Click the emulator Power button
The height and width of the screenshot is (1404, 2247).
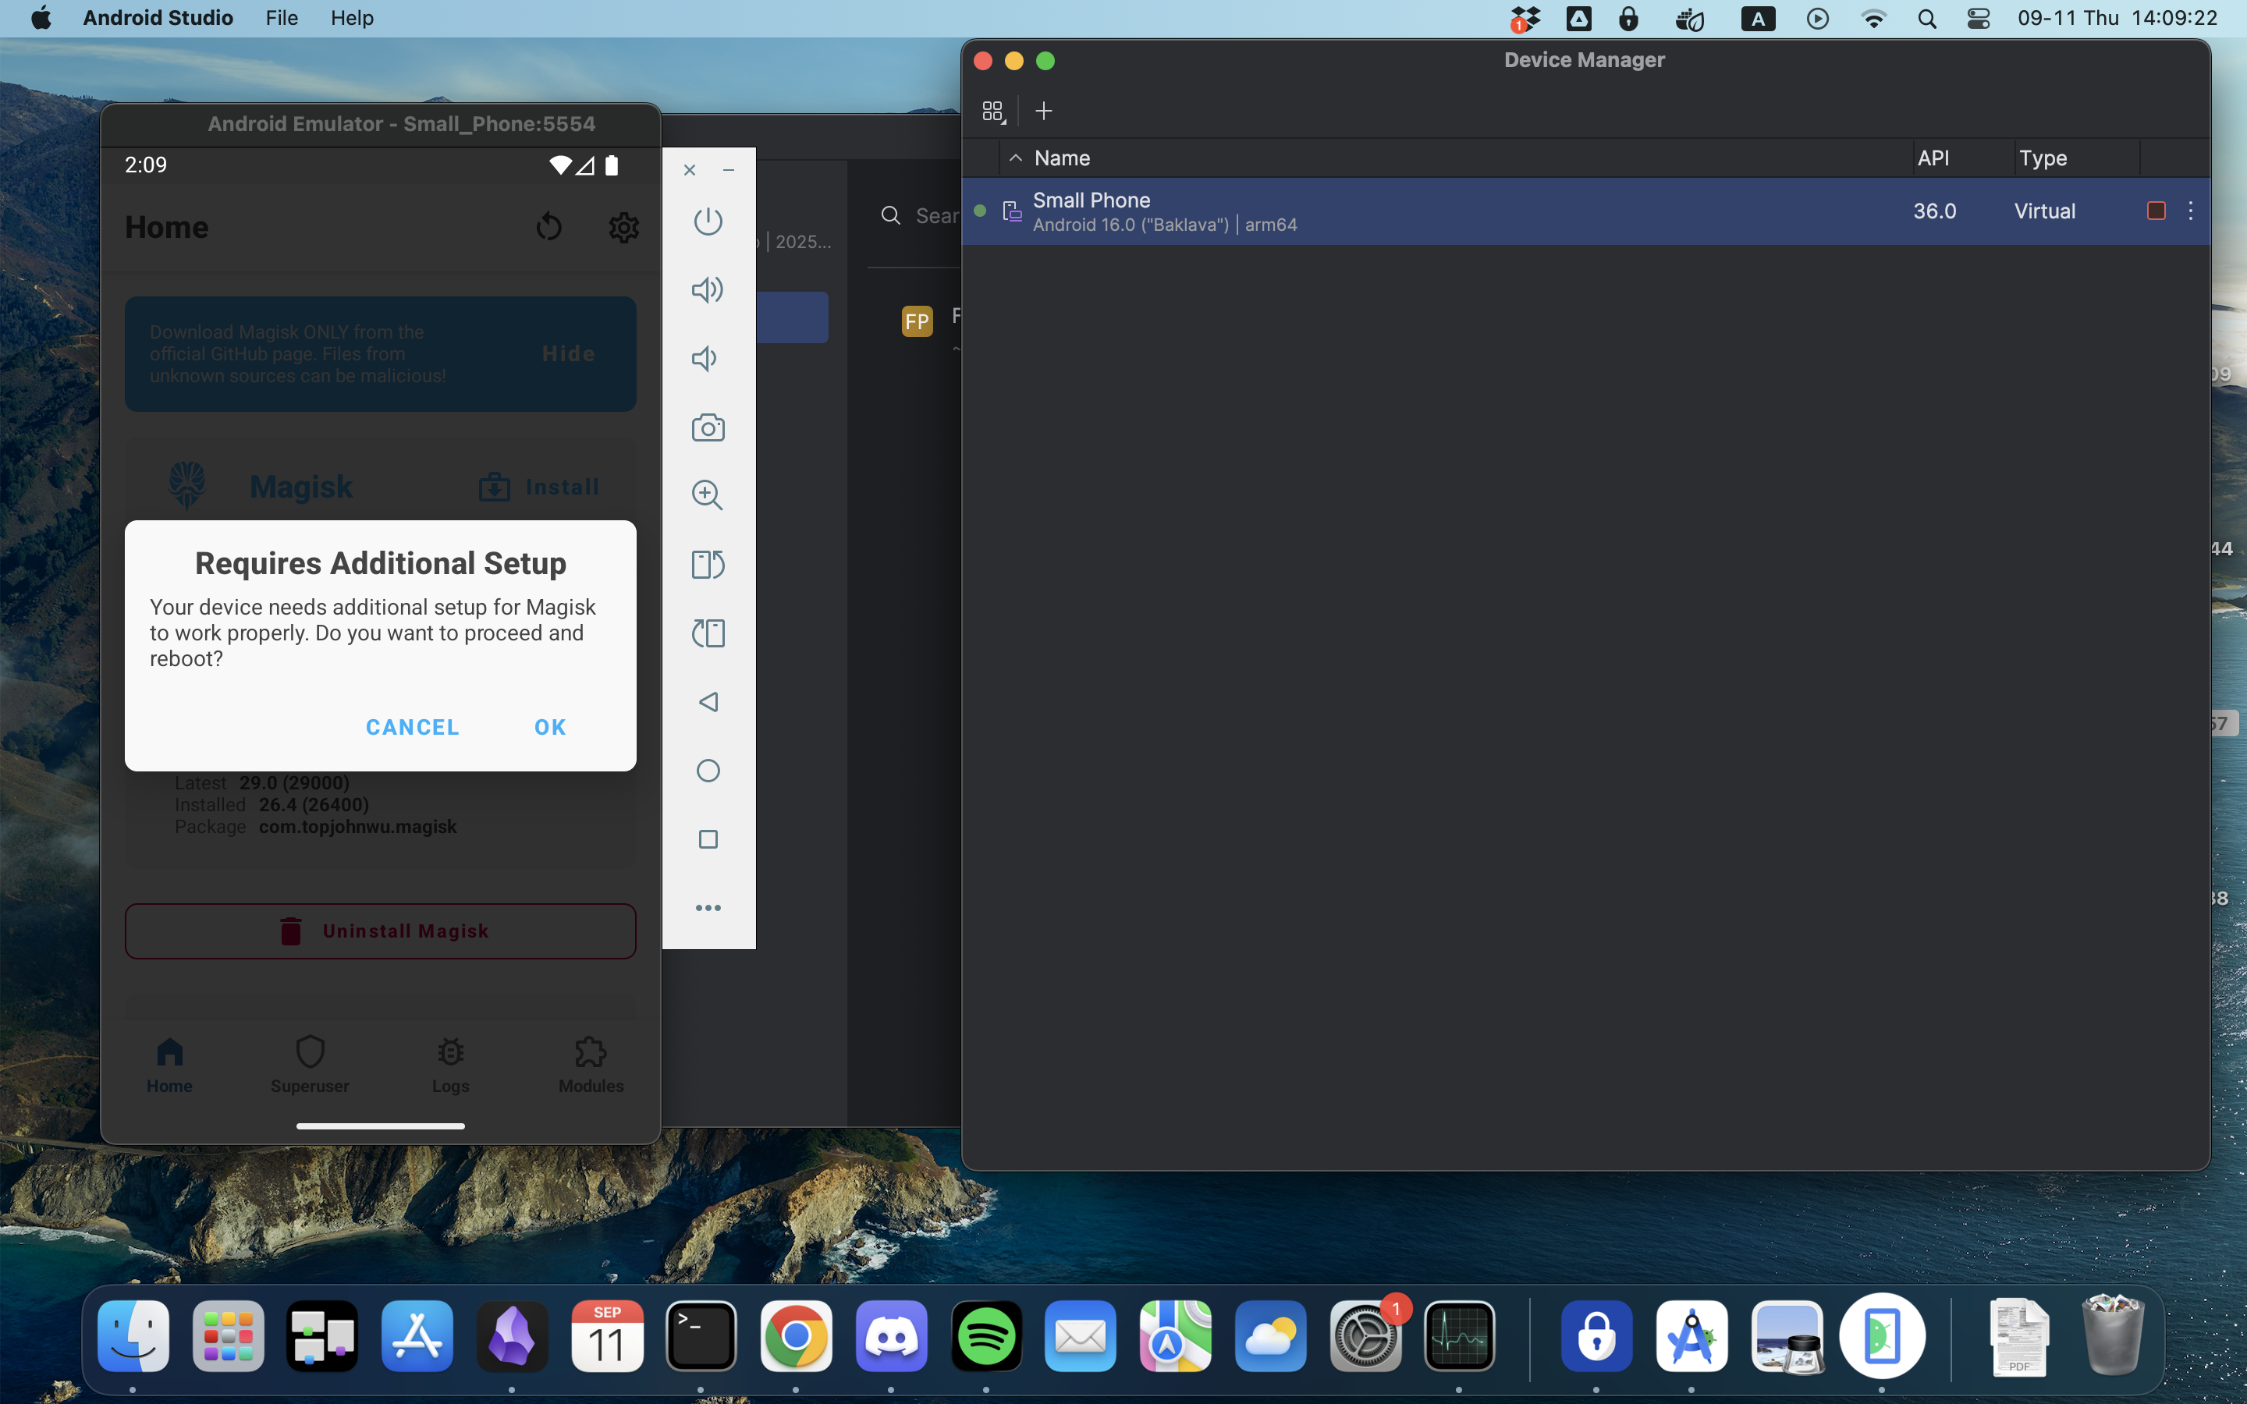click(x=708, y=221)
